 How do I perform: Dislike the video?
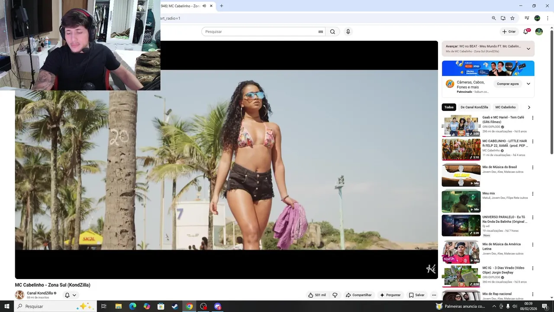point(335,295)
